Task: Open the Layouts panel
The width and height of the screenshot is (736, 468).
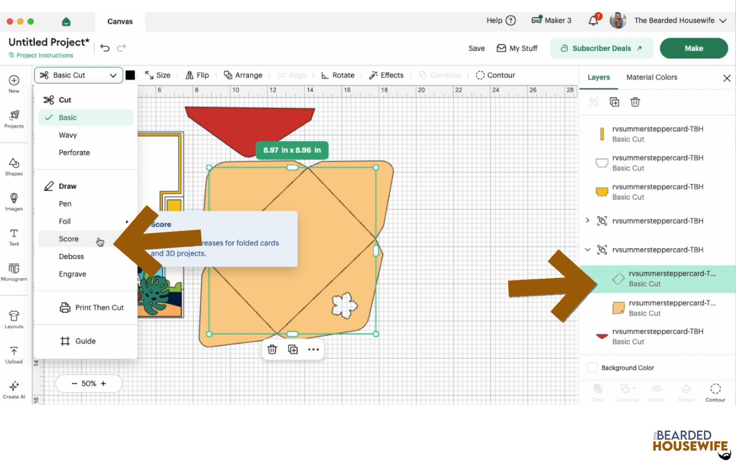Action: pos(14,320)
